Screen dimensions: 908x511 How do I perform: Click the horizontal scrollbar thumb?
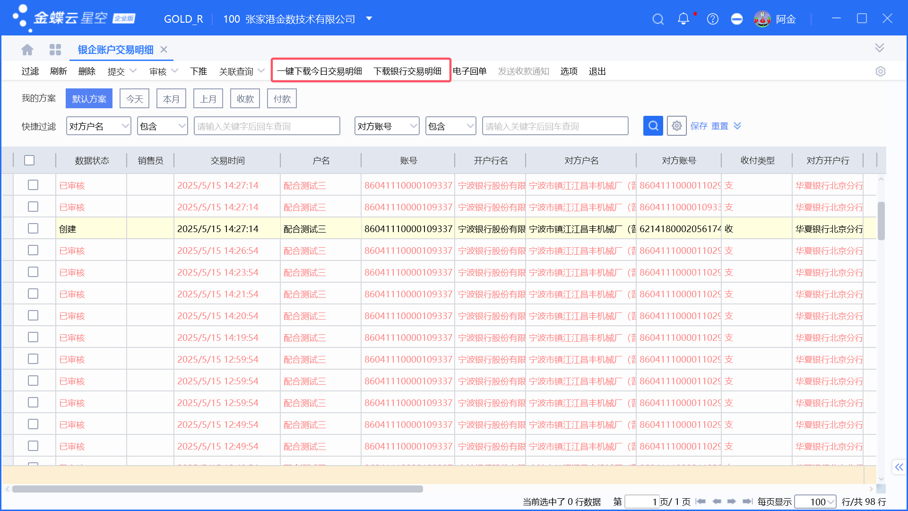(x=217, y=489)
